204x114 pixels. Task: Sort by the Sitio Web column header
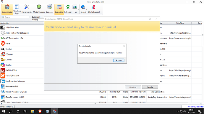[x=180, y=23]
